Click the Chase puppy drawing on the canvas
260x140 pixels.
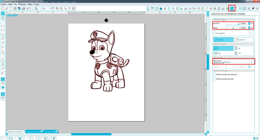tap(109, 61)
